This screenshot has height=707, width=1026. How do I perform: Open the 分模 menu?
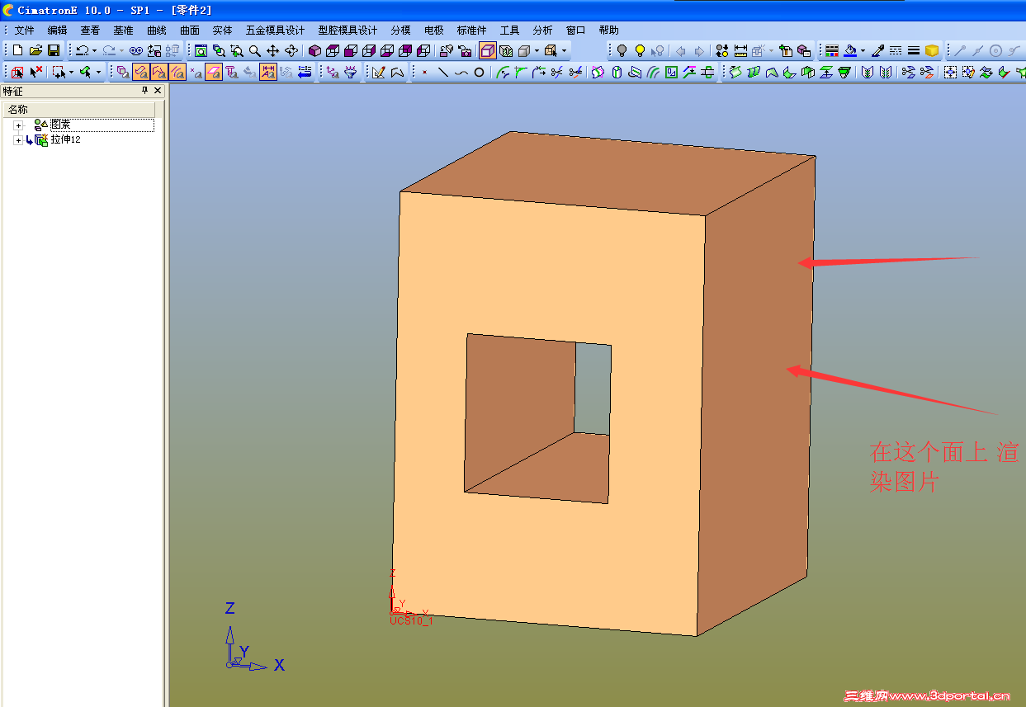(400, 30)
